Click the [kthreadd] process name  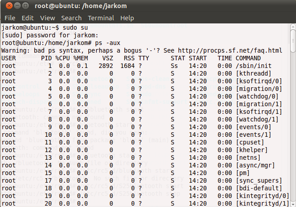coord(254,73)
